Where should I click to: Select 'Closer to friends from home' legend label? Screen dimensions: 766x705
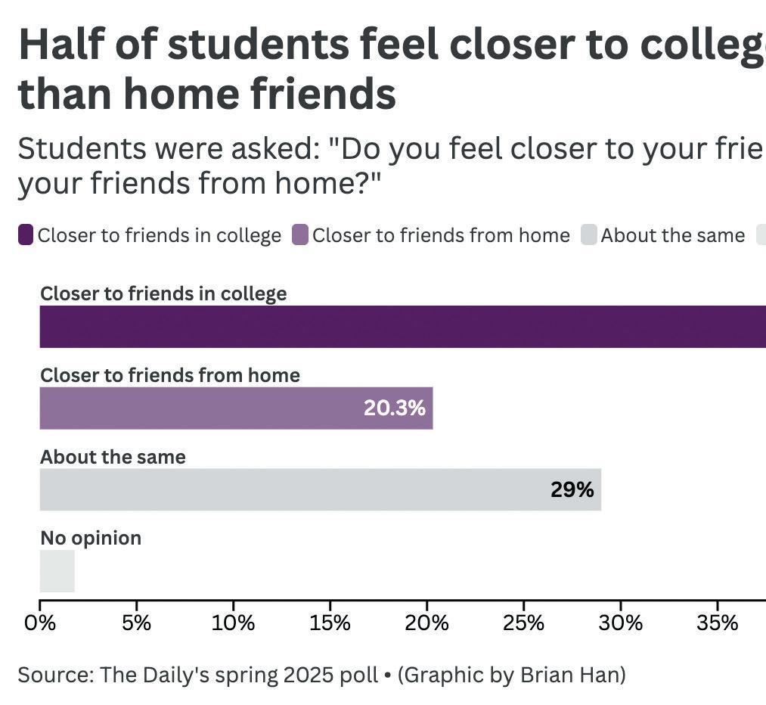coord(441,236)
